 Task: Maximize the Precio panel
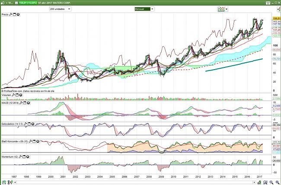coord(15,15)
